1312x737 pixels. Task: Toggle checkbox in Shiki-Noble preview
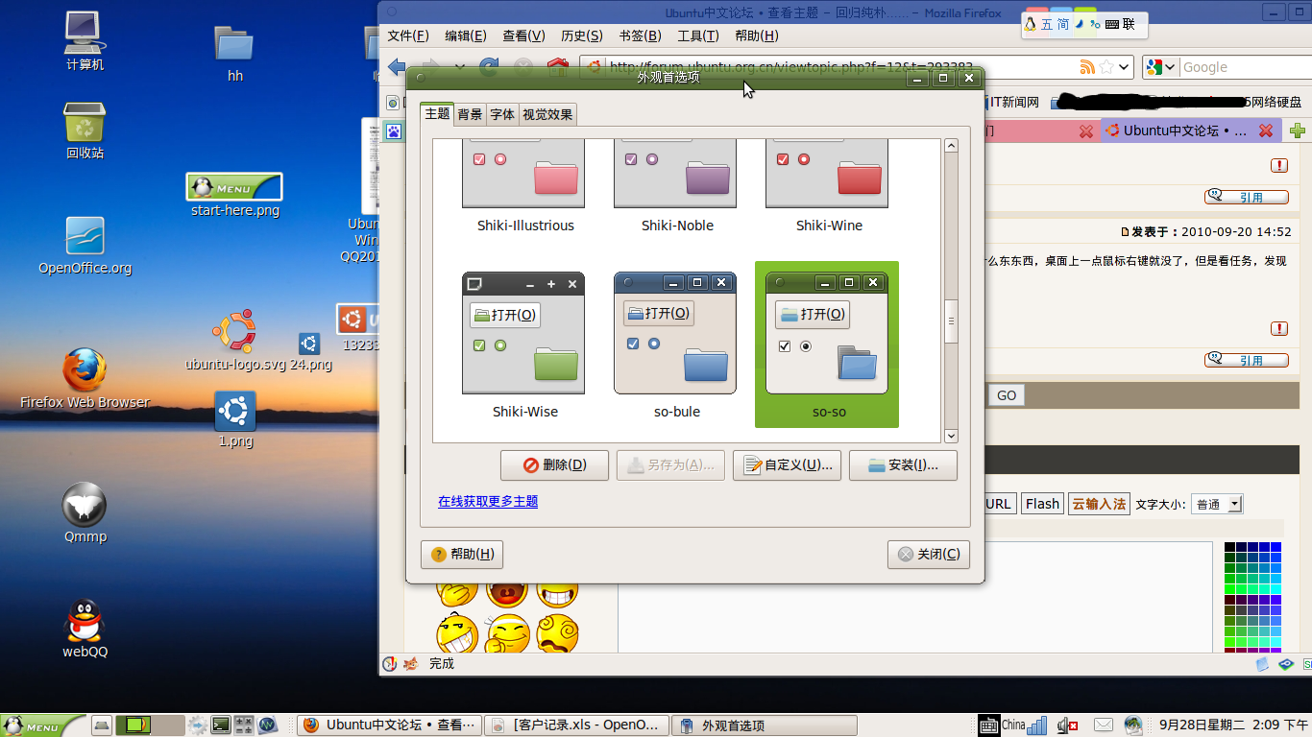coord(631,159)
